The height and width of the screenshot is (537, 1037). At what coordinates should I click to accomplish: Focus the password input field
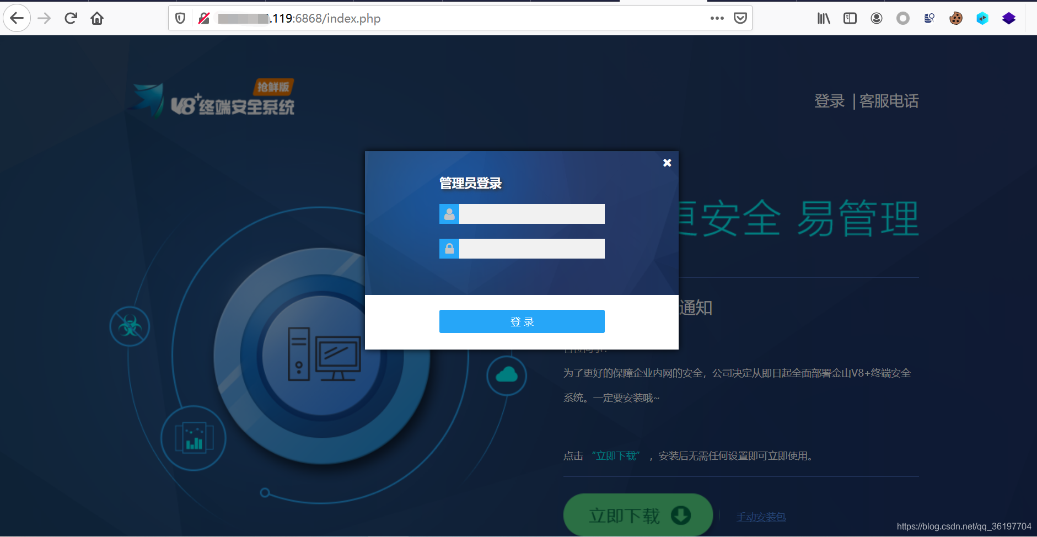point(532,249)
